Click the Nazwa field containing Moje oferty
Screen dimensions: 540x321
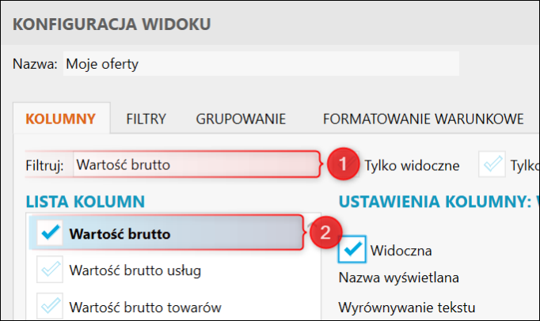pos(260,64)
